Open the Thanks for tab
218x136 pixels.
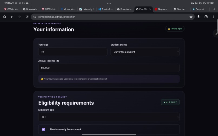pyautogui.click(x=106, y=9)
